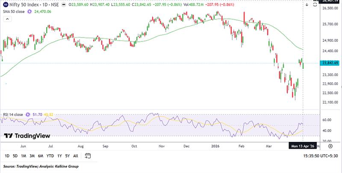Open chart settings gear on the time axis
Screen dimensions: 342x173
(330, 146)
